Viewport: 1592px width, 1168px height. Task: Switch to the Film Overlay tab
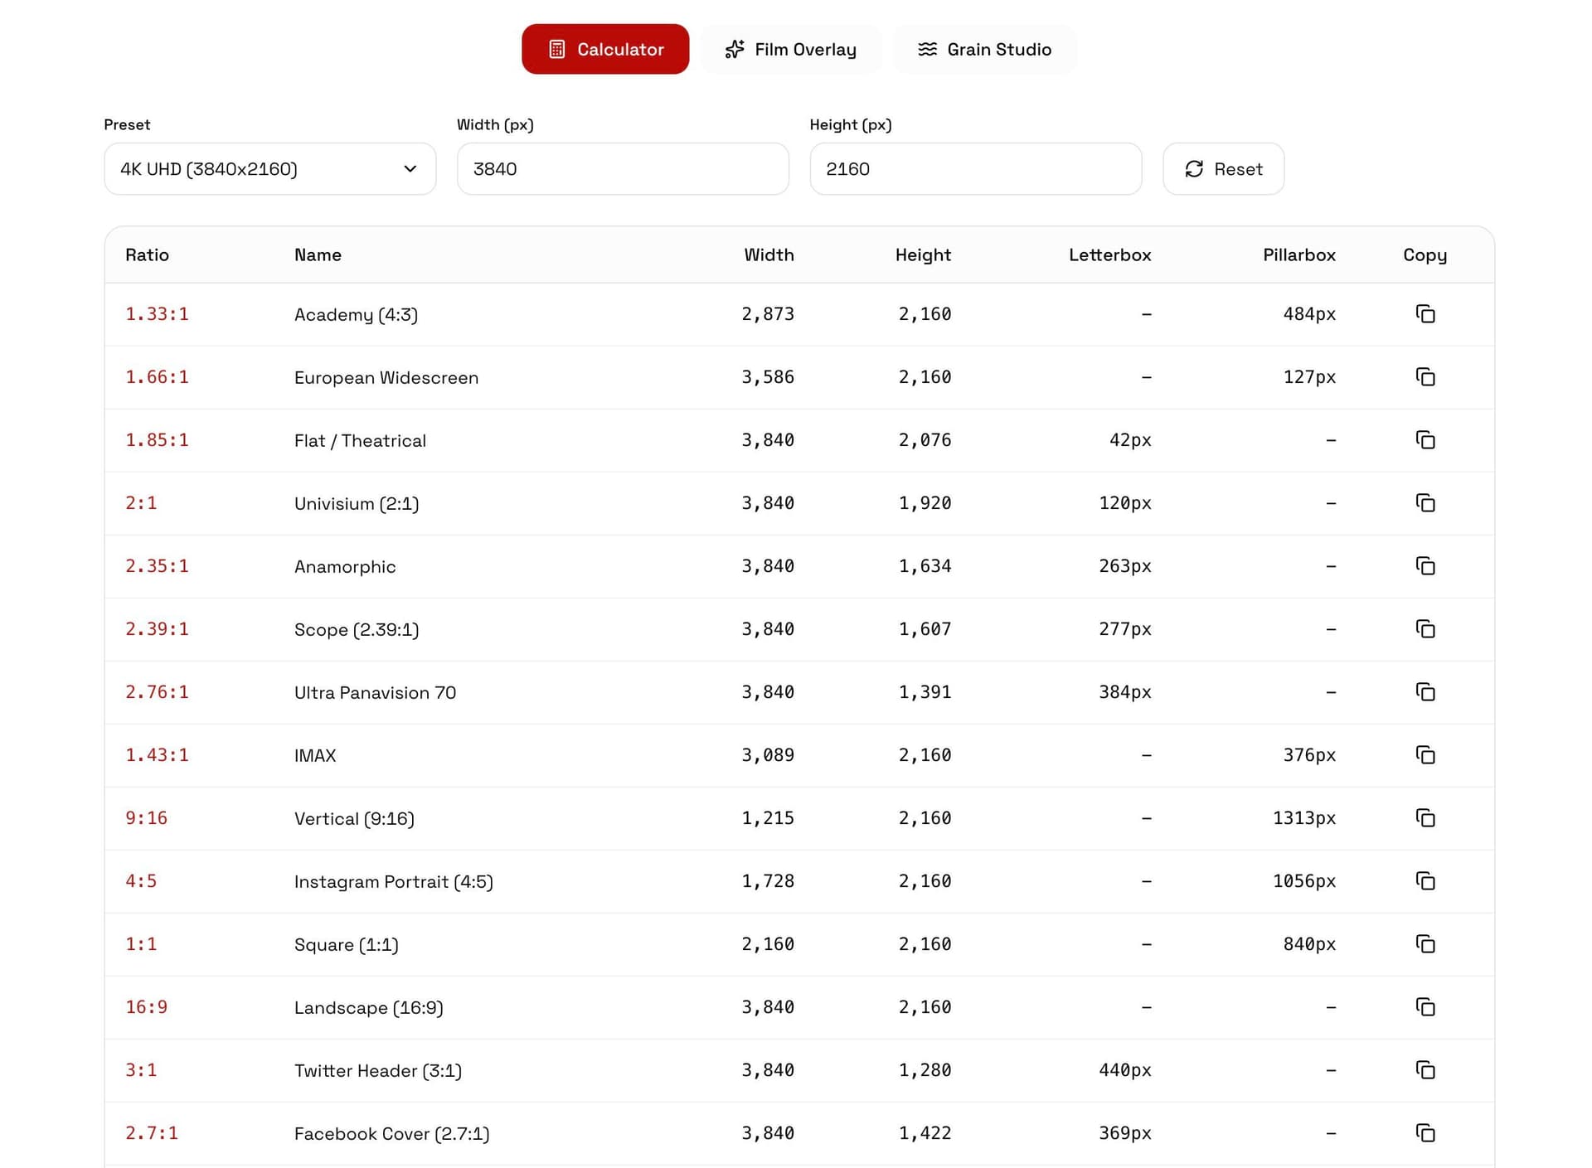[790, 50]
